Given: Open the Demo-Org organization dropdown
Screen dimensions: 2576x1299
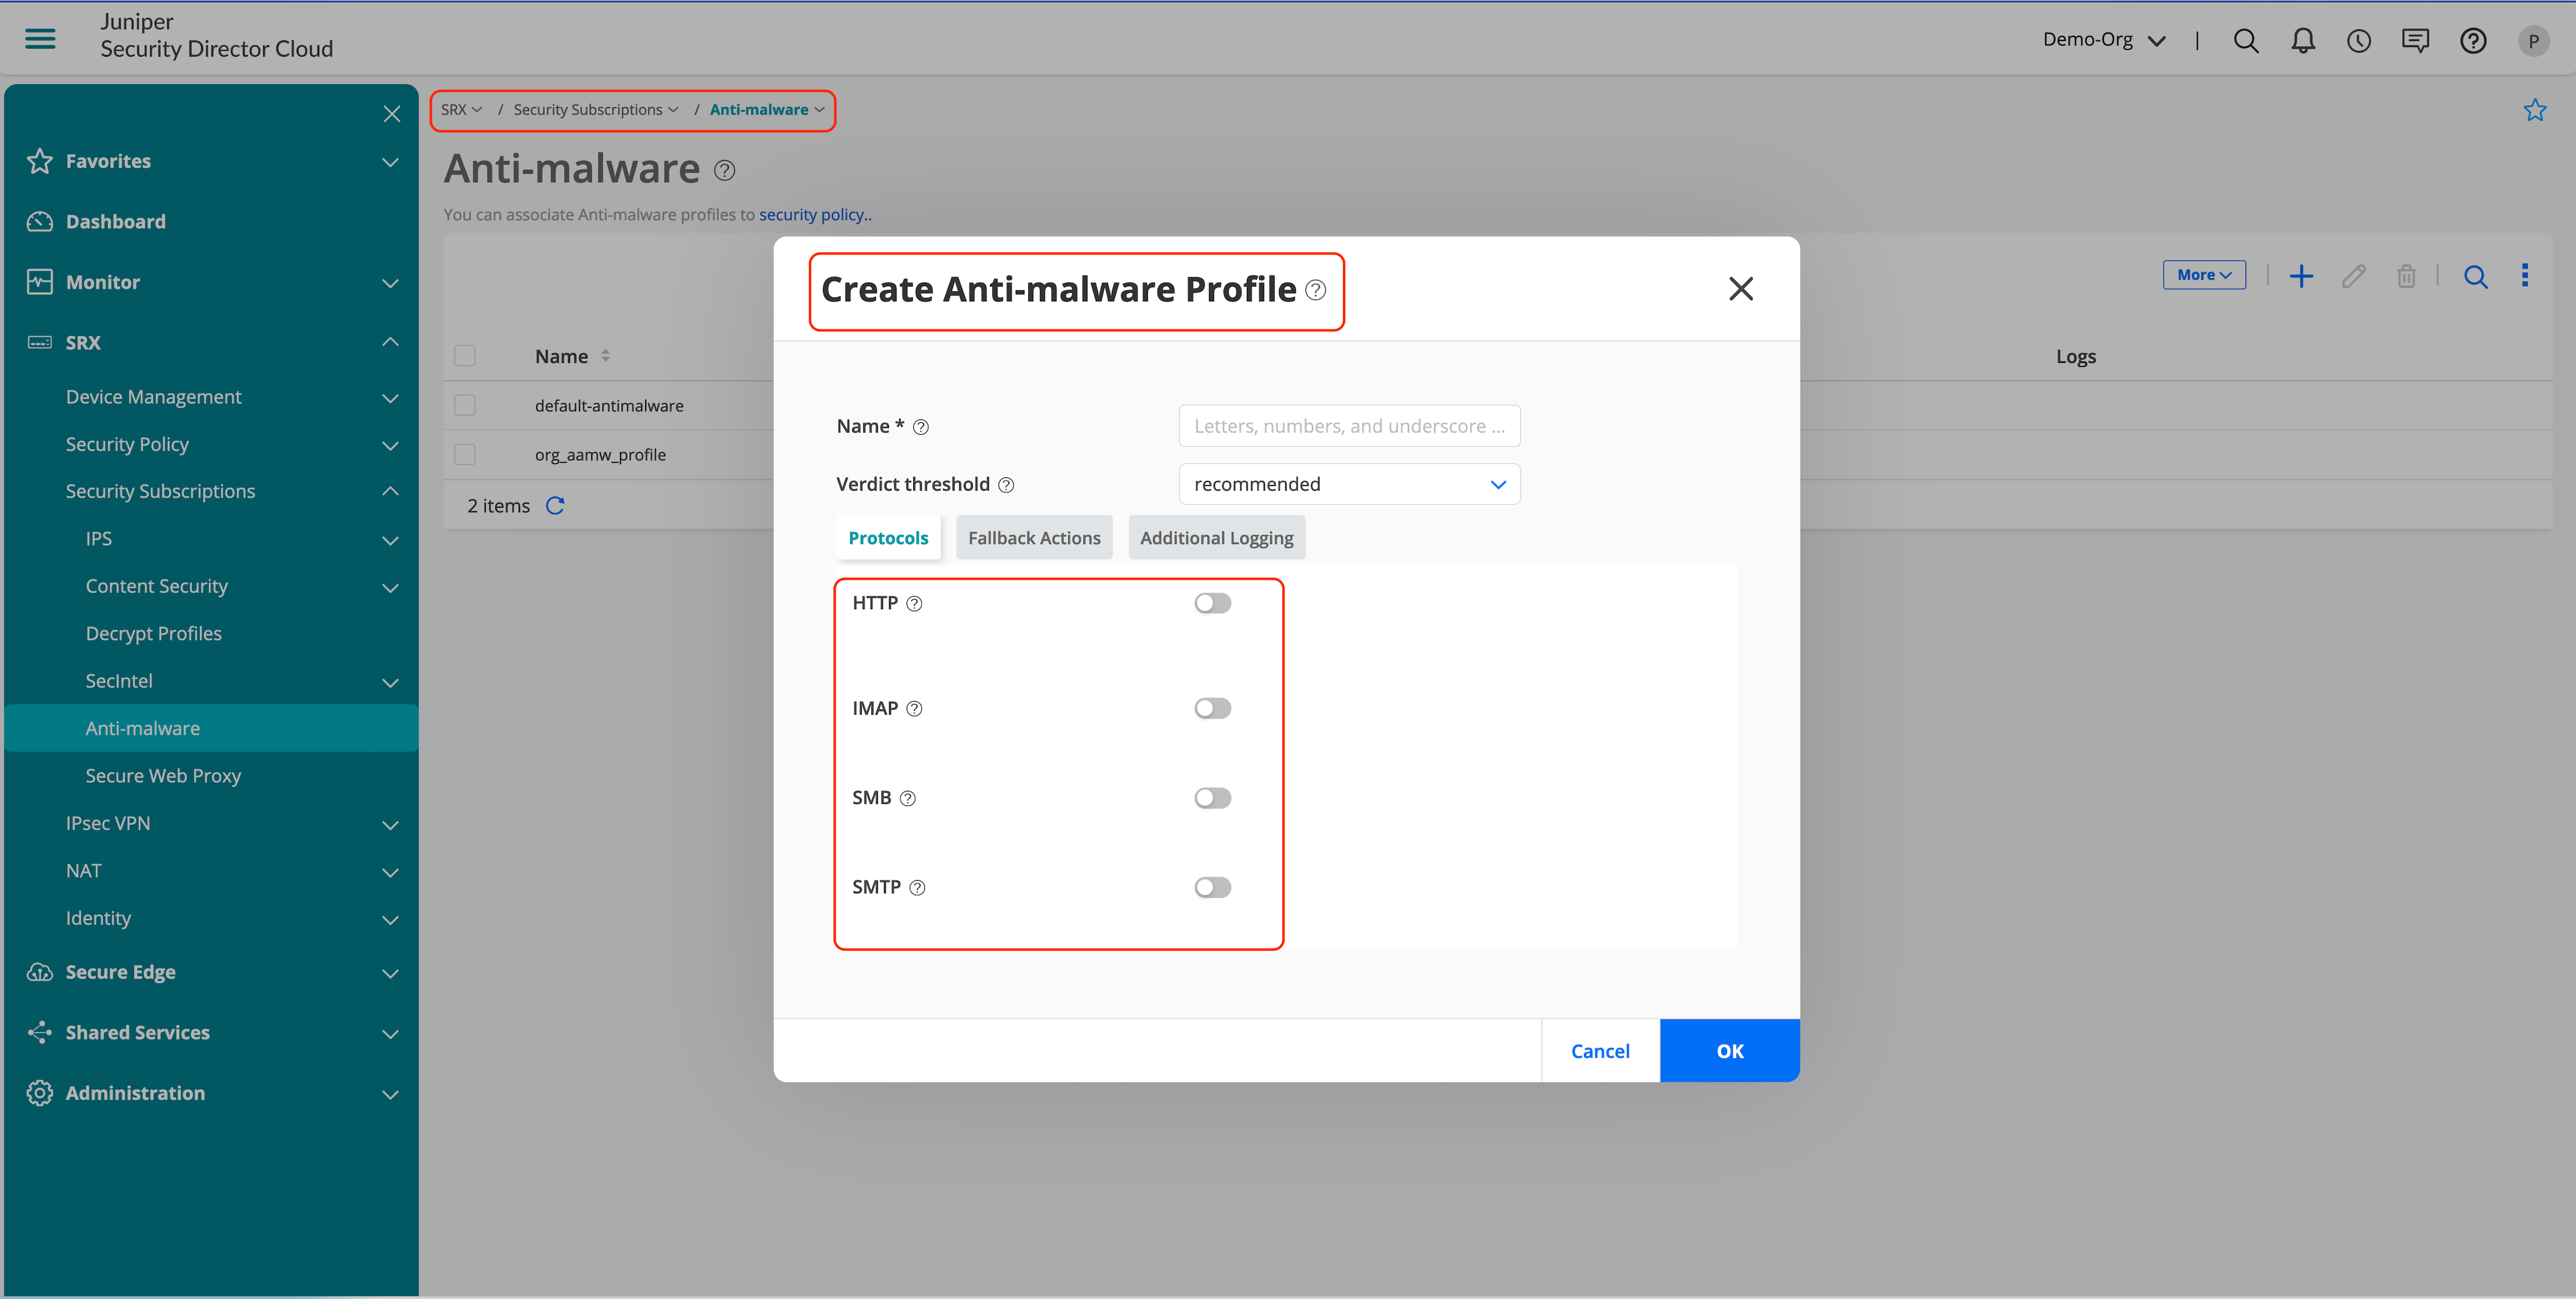Looking at the screenshot, I should pyautogui.click(x=2103, y=40).
